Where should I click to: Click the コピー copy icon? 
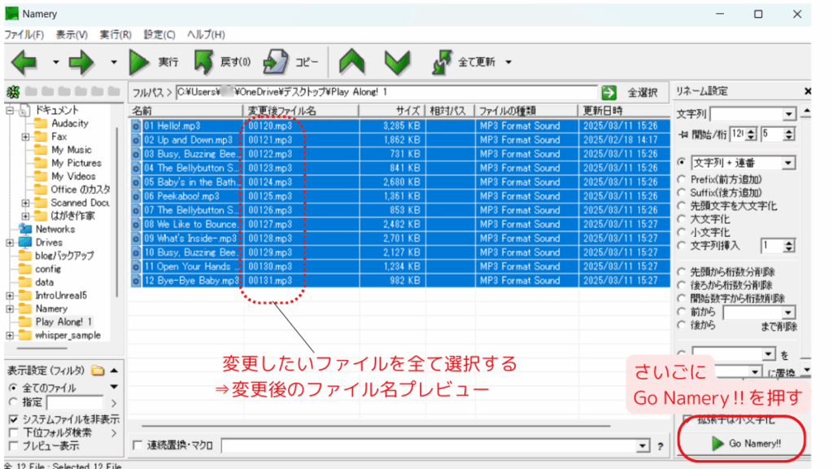pos(277,62)
